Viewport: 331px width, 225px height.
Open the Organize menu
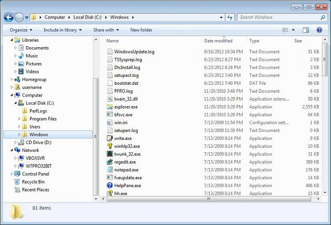coord(21,30)
